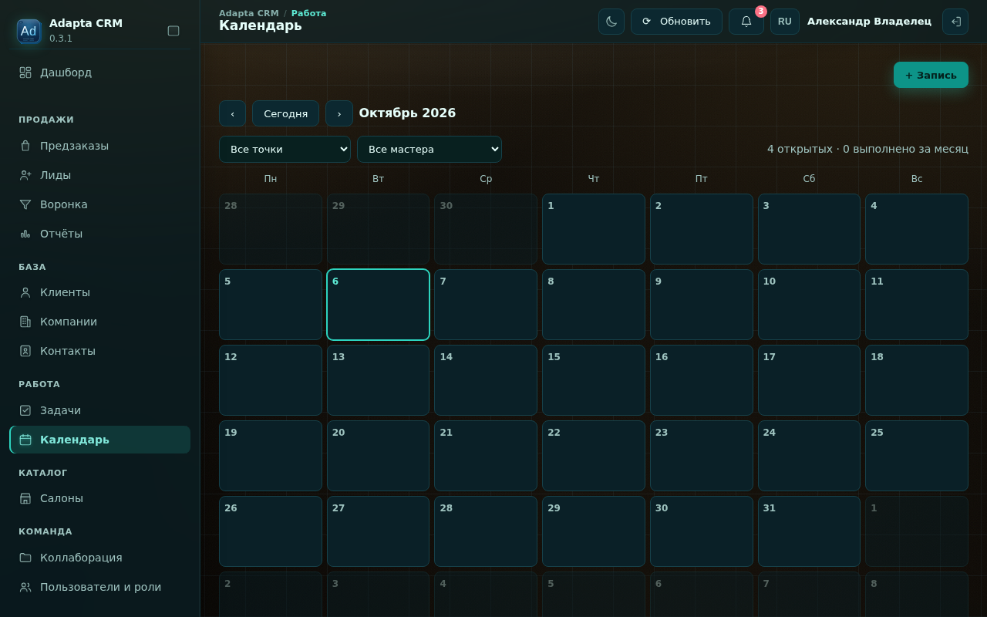
Task: Click the Лиды person-plus icon
Action: pyautogui.click(x=25, y=175)
